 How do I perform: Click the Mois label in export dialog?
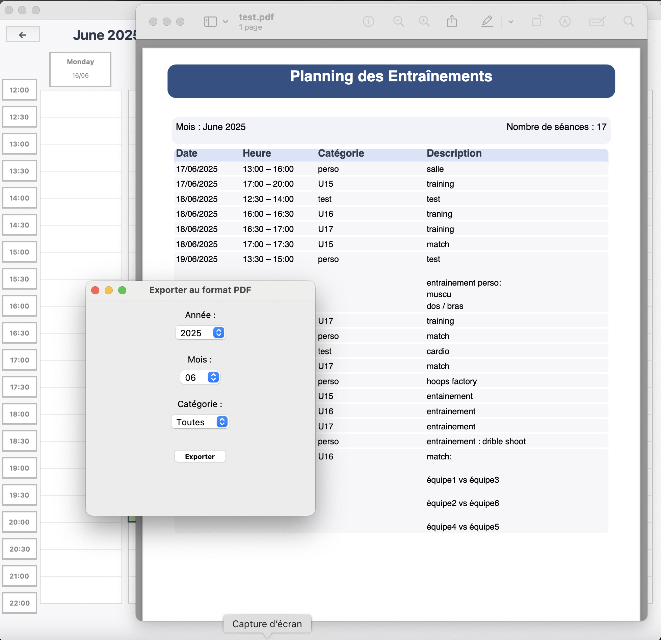pos(200,359)
